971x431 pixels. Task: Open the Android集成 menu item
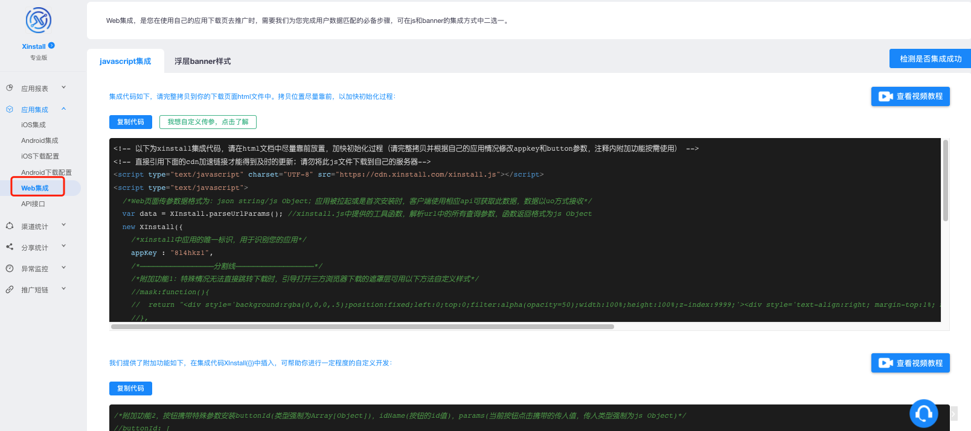(x=40, y=140)
